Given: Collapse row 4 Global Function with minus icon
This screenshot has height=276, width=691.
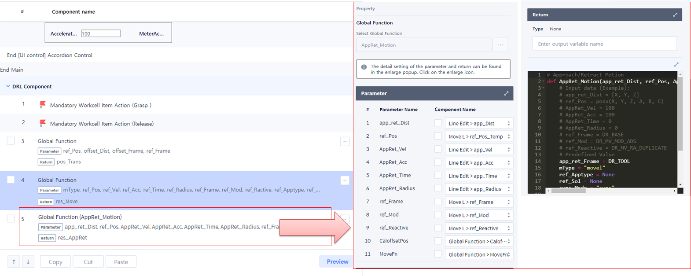Looking at the screenshot, I should click(345, 180).
